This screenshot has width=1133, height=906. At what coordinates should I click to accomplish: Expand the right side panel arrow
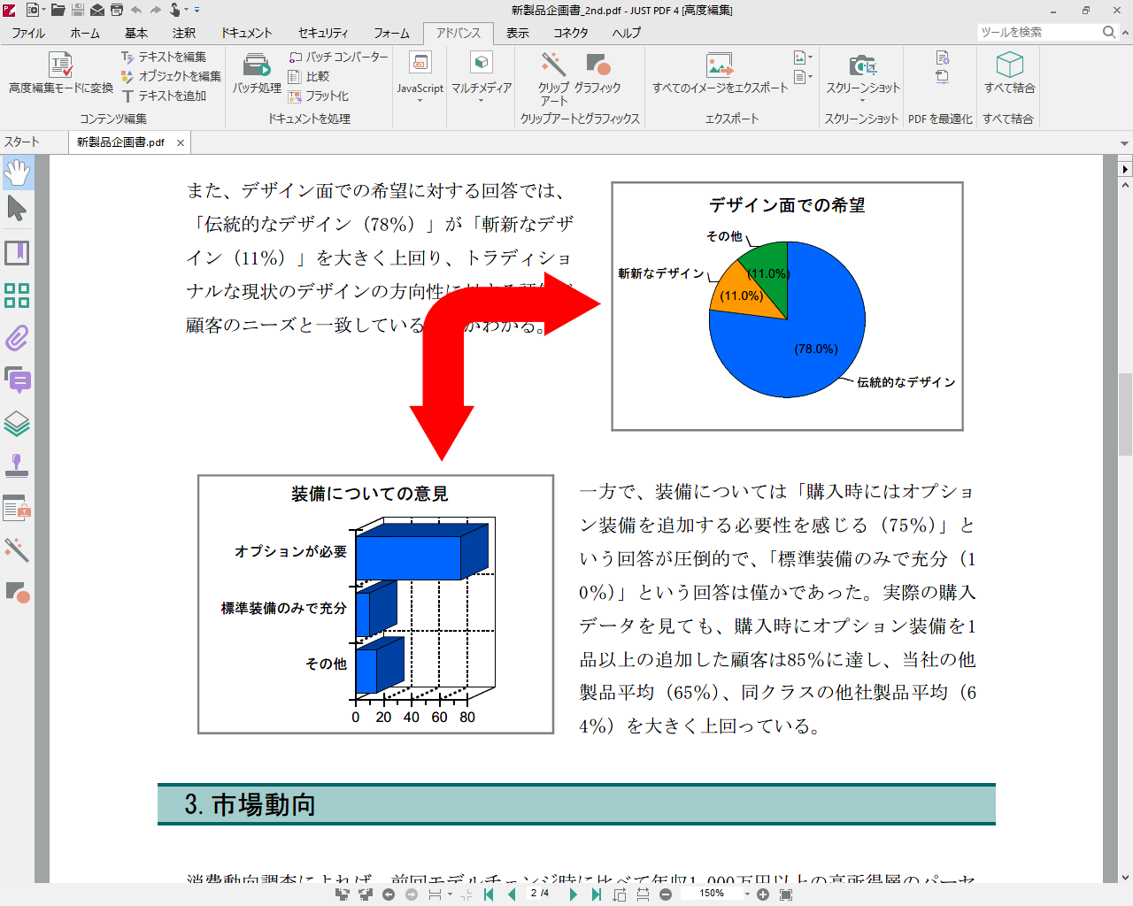click(x=1125, y=168)
